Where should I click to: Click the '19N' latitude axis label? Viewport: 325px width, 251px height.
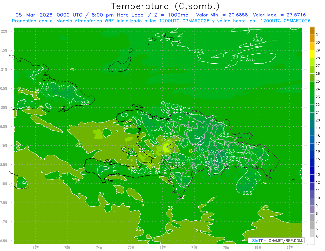click(x=4, y=146)
